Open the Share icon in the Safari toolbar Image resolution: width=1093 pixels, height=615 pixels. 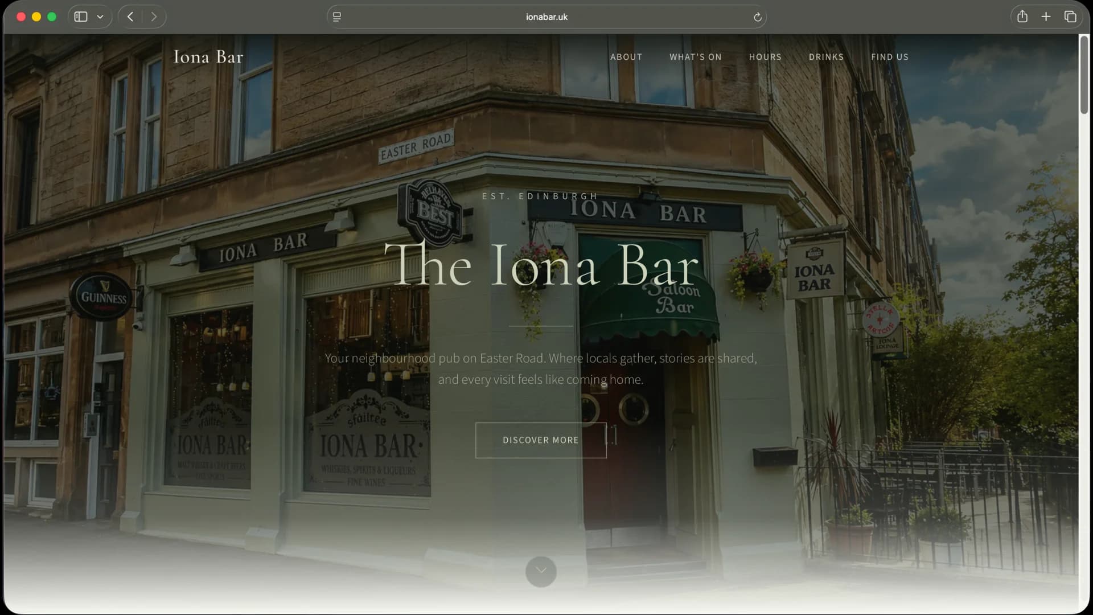(x=1022, y=17)
